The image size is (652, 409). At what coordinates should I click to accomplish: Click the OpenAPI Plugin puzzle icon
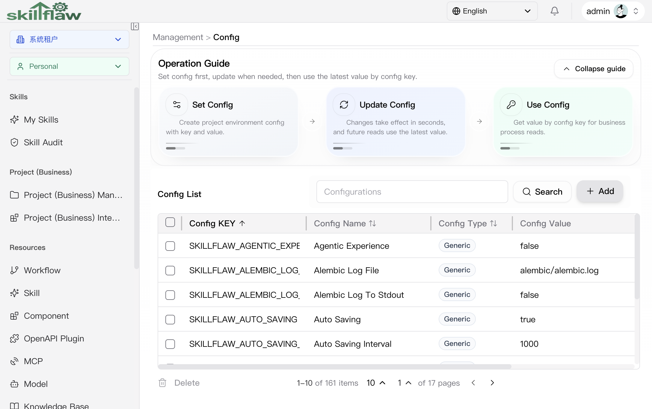coord(14,338)
